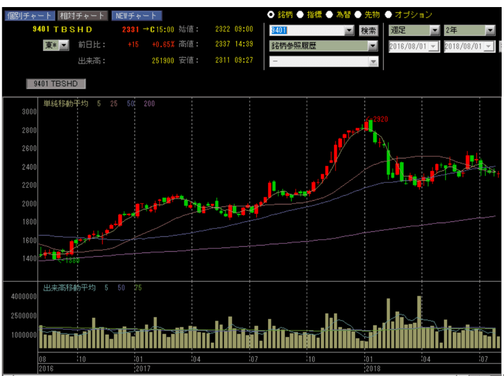Open the stock code 9401 dropdown arrow
Viewport: 504px width, 376px height.
pyautogui.click(x=349, y=31)
